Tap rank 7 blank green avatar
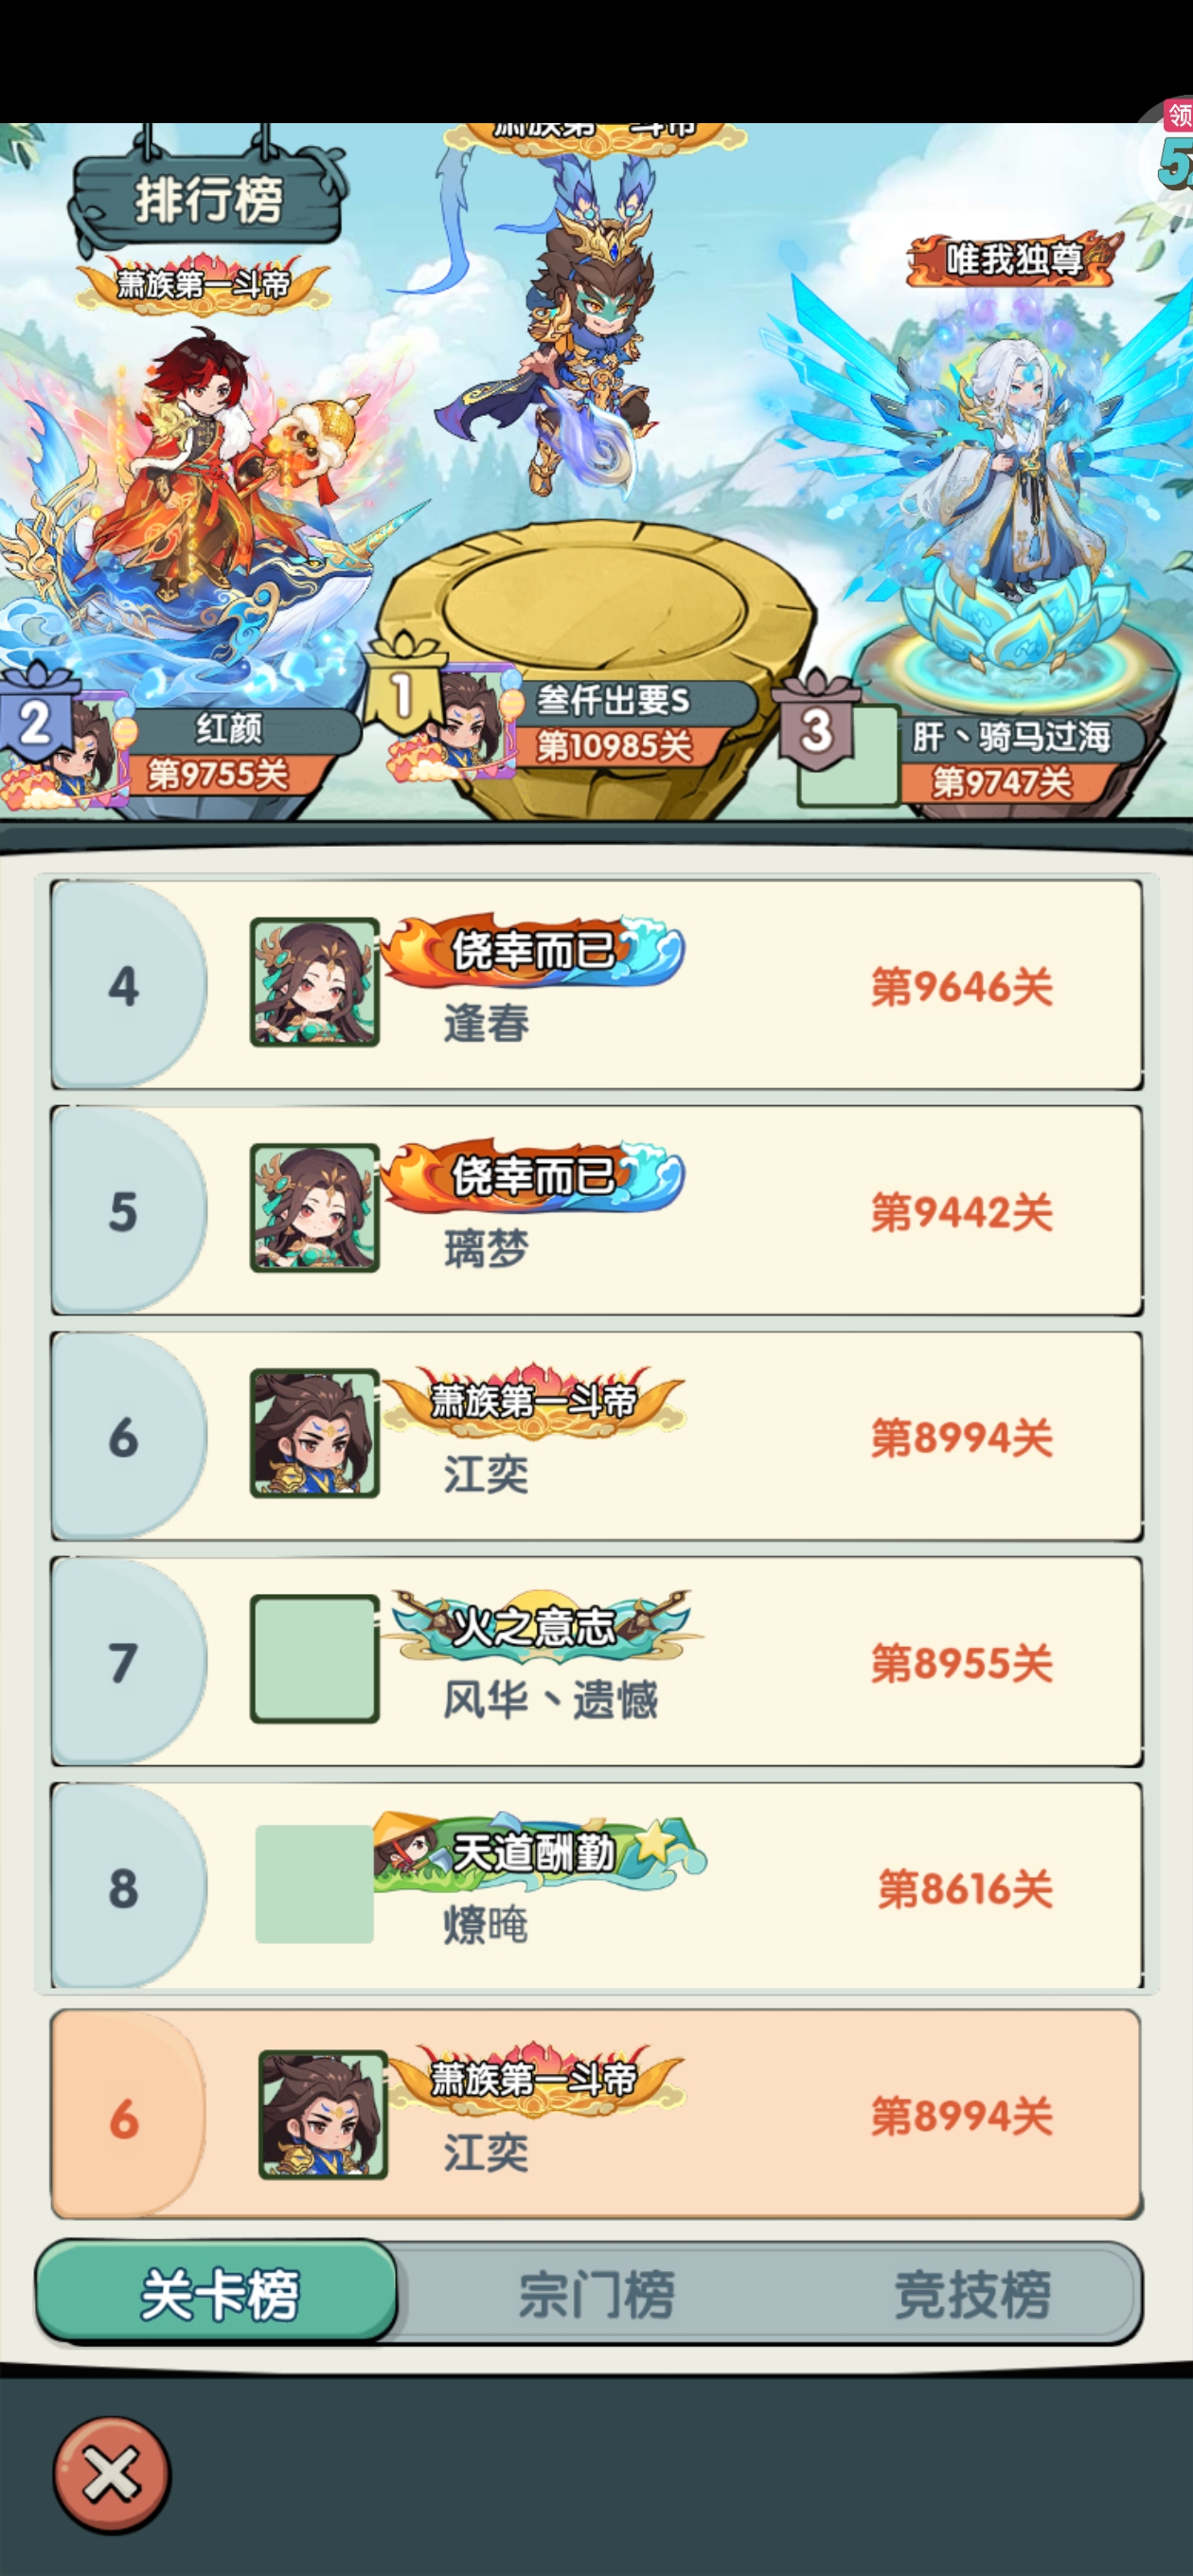This screenshot has height=2576, width=1193. (x=314, y=1659)
